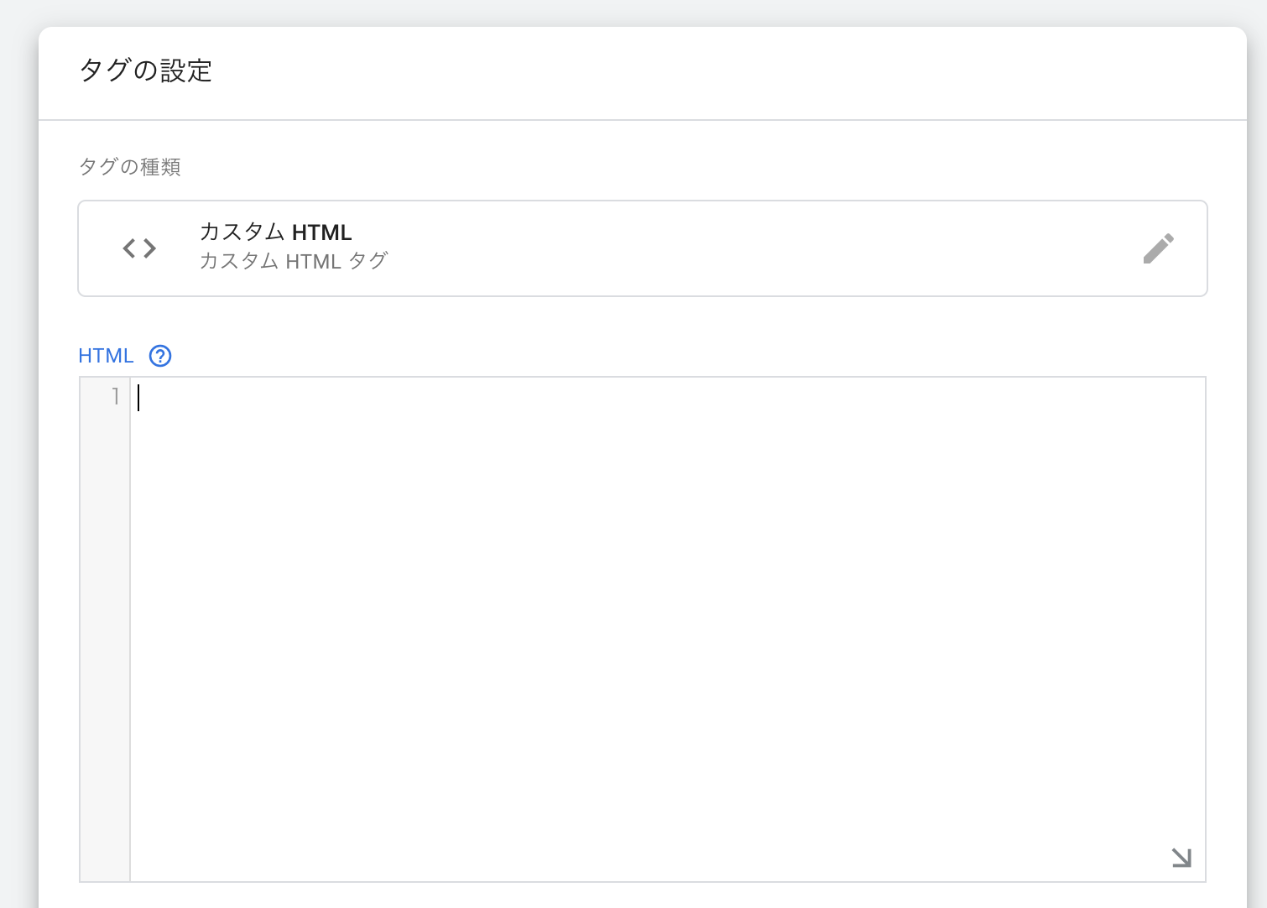Click empty middle area of tag type card
This screenshot has height=908, width=1267.
(713, 248)
